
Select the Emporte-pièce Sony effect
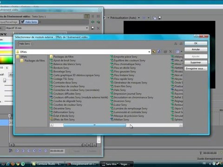125,57
